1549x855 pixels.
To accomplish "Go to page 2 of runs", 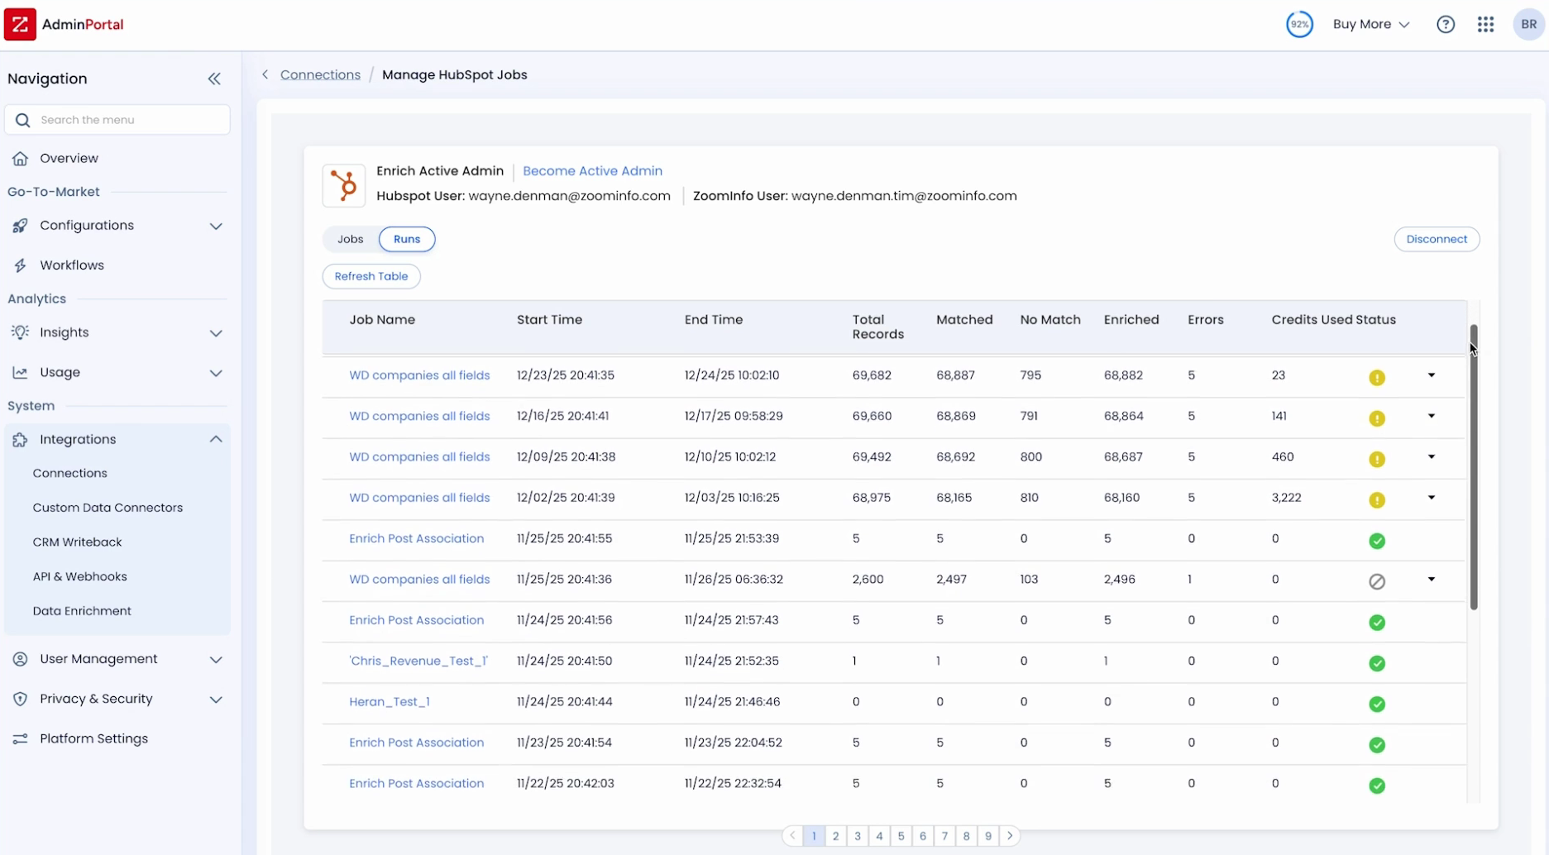I will pos(835,836).
